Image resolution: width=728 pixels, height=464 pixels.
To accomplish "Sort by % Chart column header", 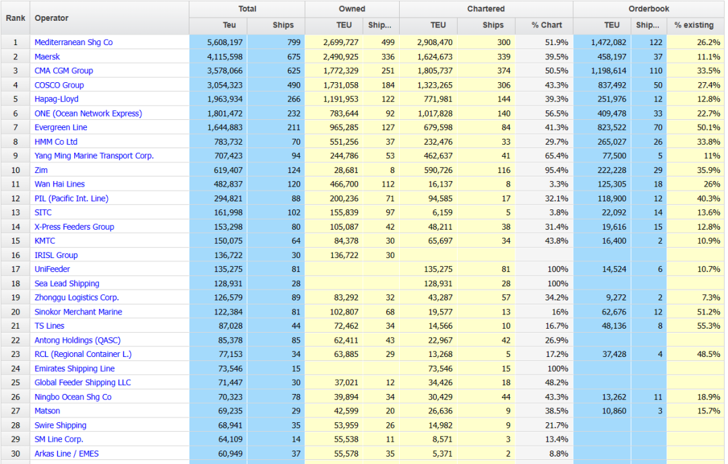I will [x=544, y=25].
